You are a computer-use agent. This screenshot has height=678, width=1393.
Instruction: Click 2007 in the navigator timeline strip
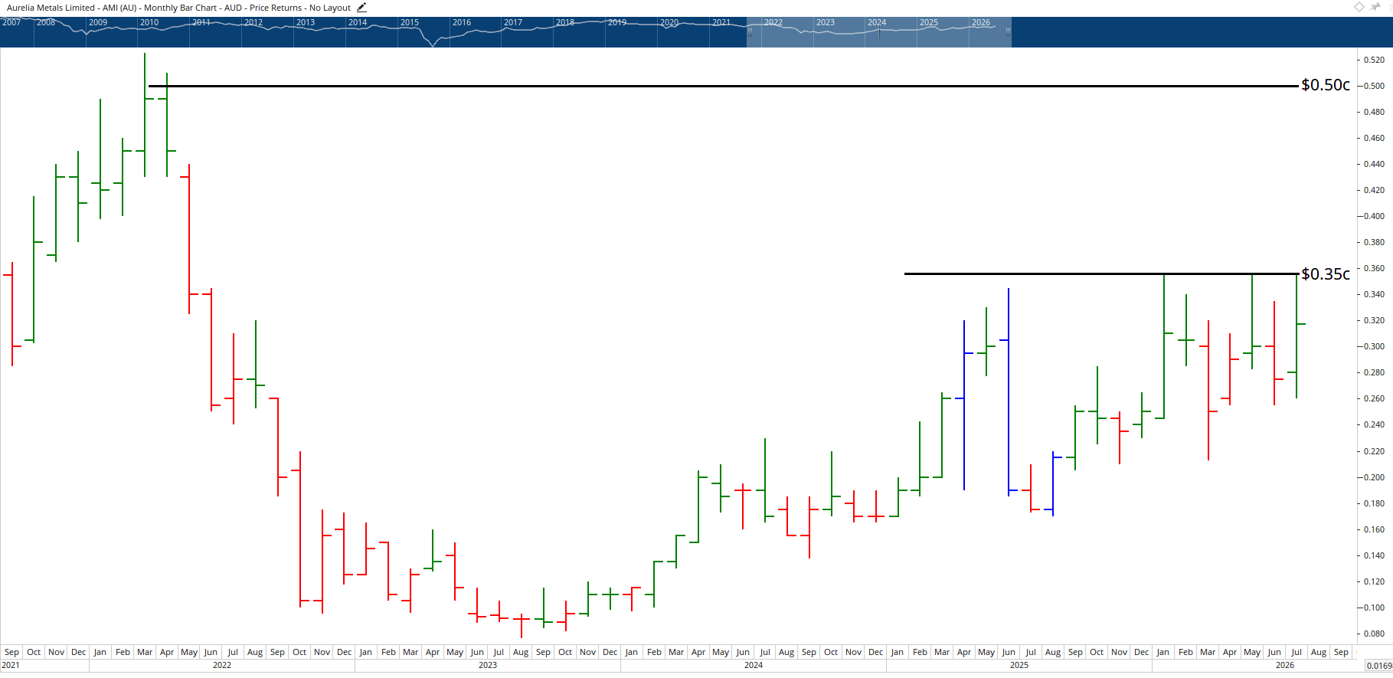tap(11, 22)
